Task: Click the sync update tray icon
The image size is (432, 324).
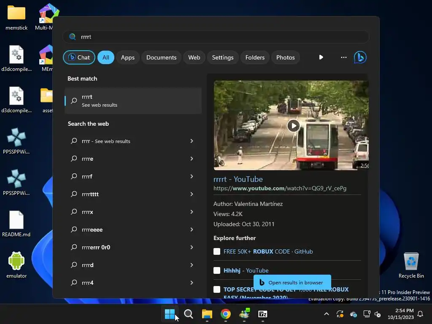Action: (x=340, y=314)
